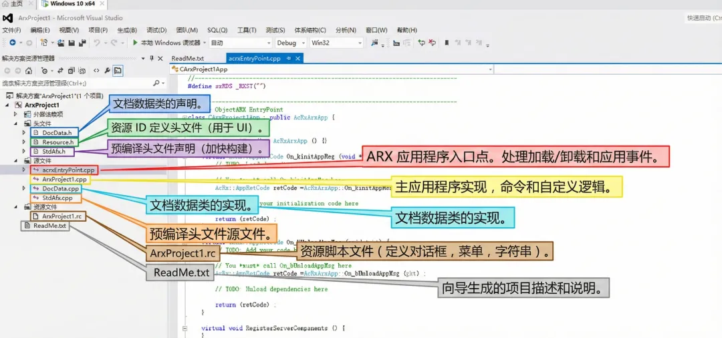Start the 本地 Windows 调试器 debugger

(166, 42)
